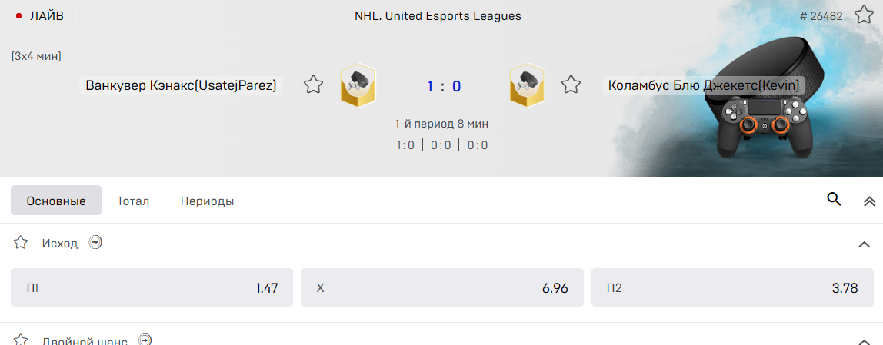
Task: Favorite Ванкувер Кэнакс team with star icon
Action: pos(313,85)
